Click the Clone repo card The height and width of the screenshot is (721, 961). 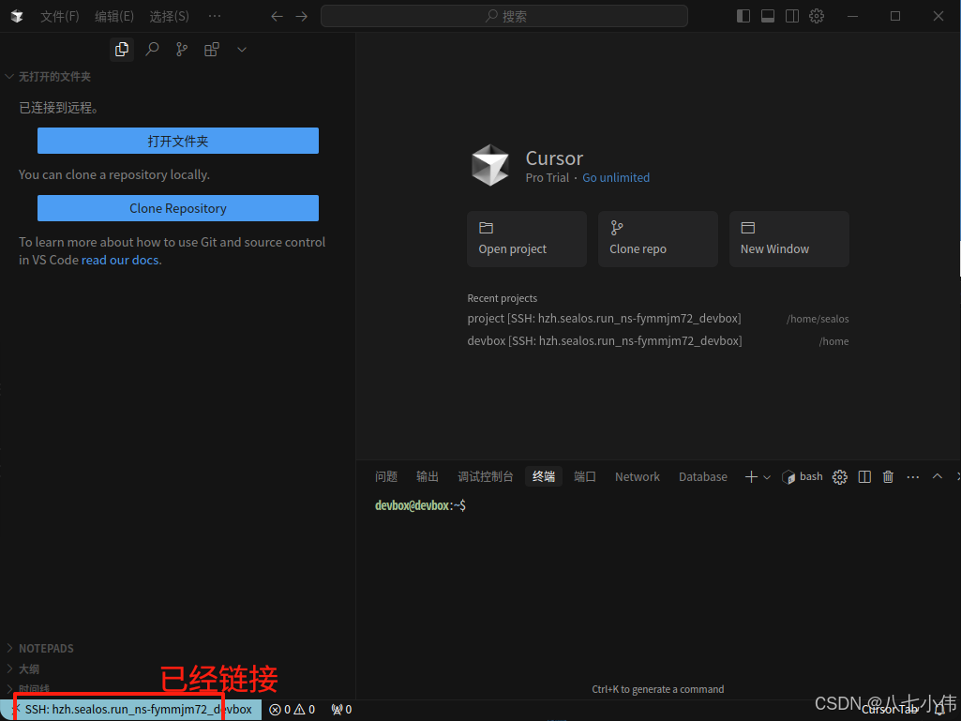tap(657, 239)
